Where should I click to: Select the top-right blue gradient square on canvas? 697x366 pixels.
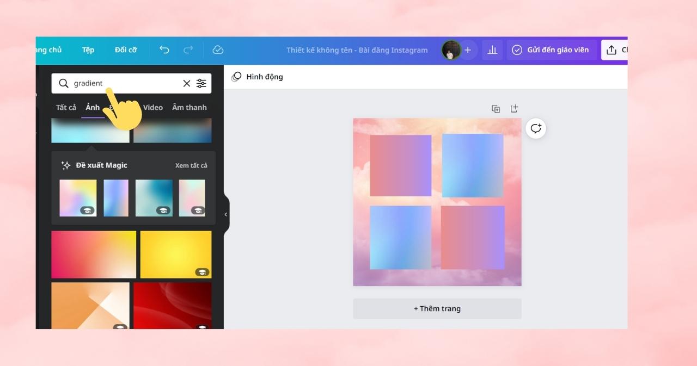click(473, 165)
